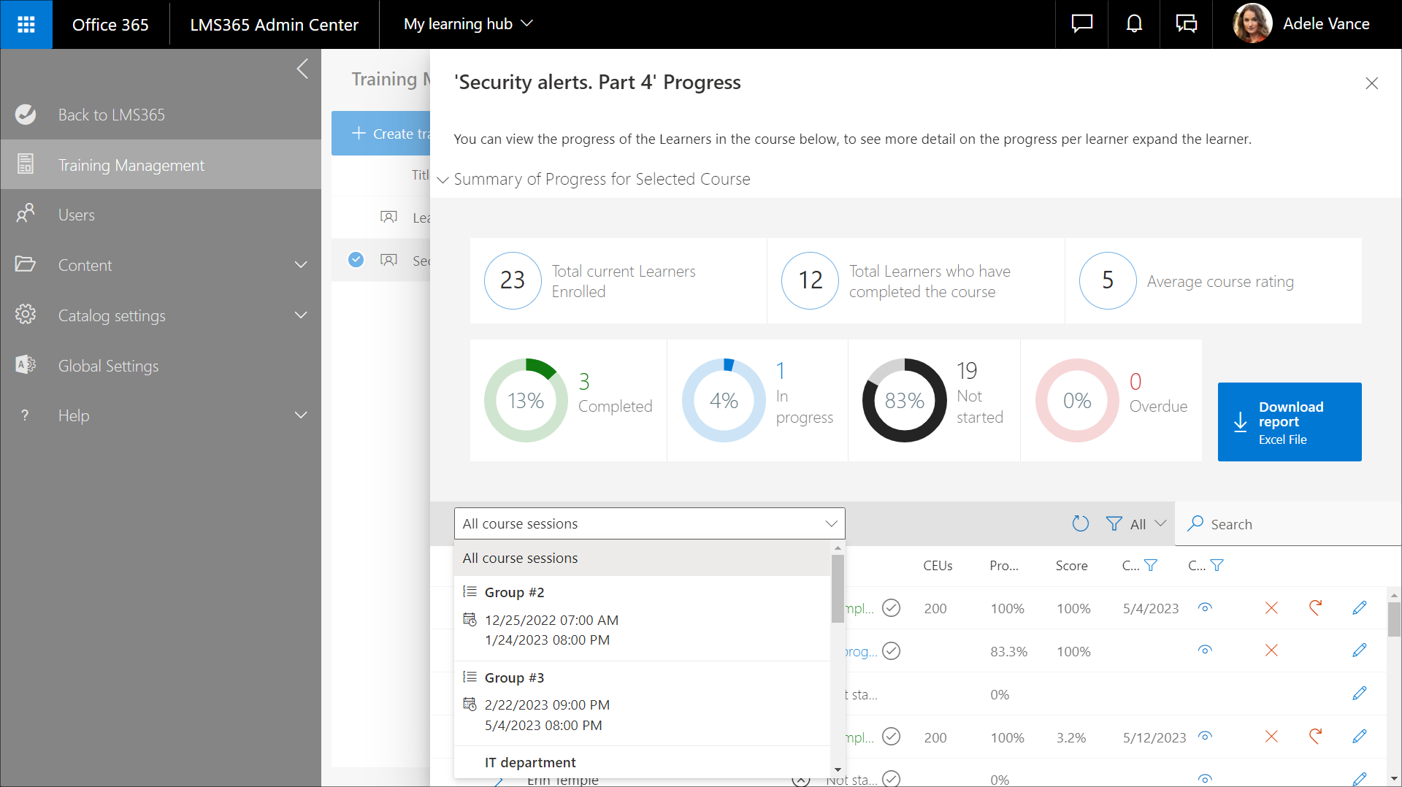Image resolution: width=1402 pixels, height=787 pixels.
Task: Uncheck the selected blue row checkmark
Action: [x=356, y=260]
